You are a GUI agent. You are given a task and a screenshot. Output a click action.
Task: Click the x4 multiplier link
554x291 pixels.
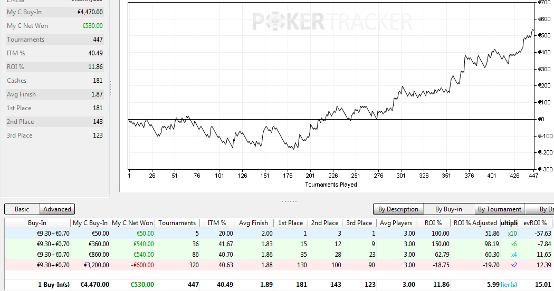coord(514,255)
